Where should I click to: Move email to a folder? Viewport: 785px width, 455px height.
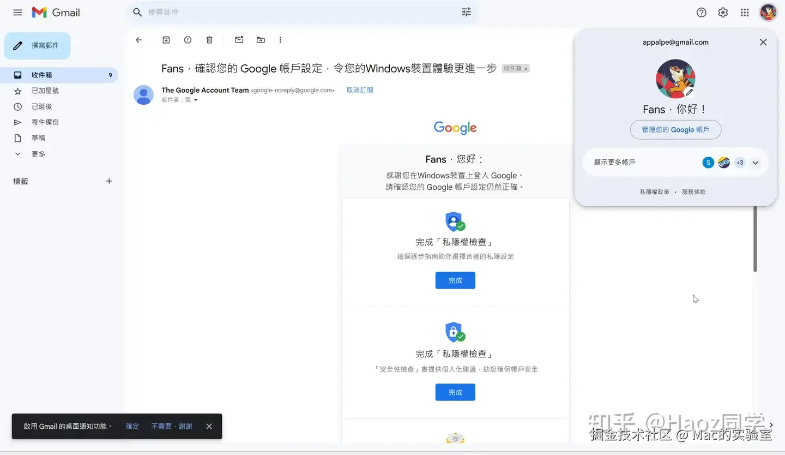(x=261, y=40)
